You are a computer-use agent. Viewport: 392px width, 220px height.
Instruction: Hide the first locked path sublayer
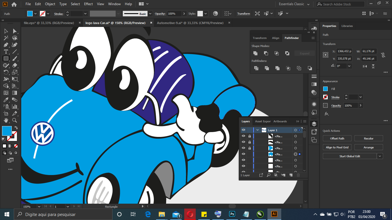tap(243, 136)
